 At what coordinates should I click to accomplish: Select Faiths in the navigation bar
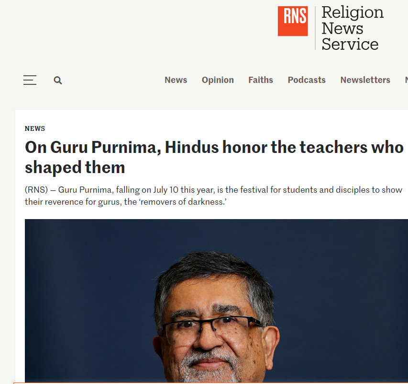[x=261, y=80]
